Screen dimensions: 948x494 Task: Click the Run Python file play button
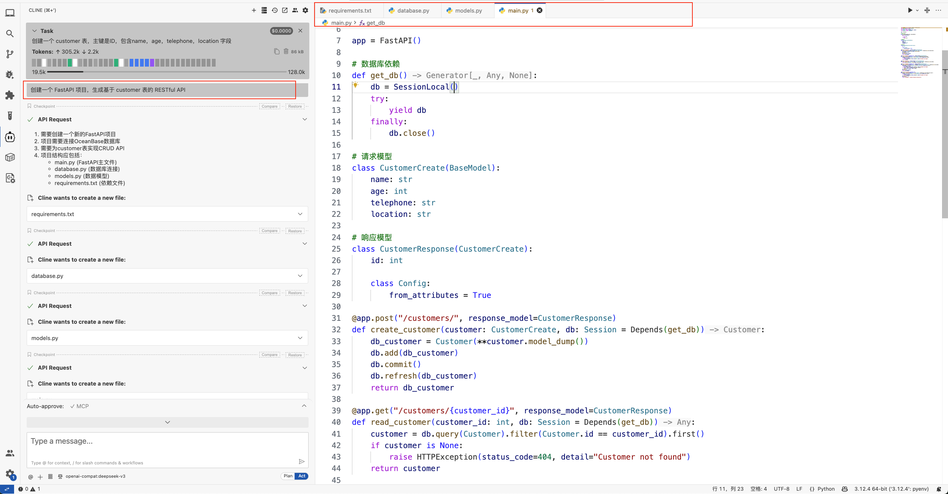pyautogui.click(x=909, y=10)
